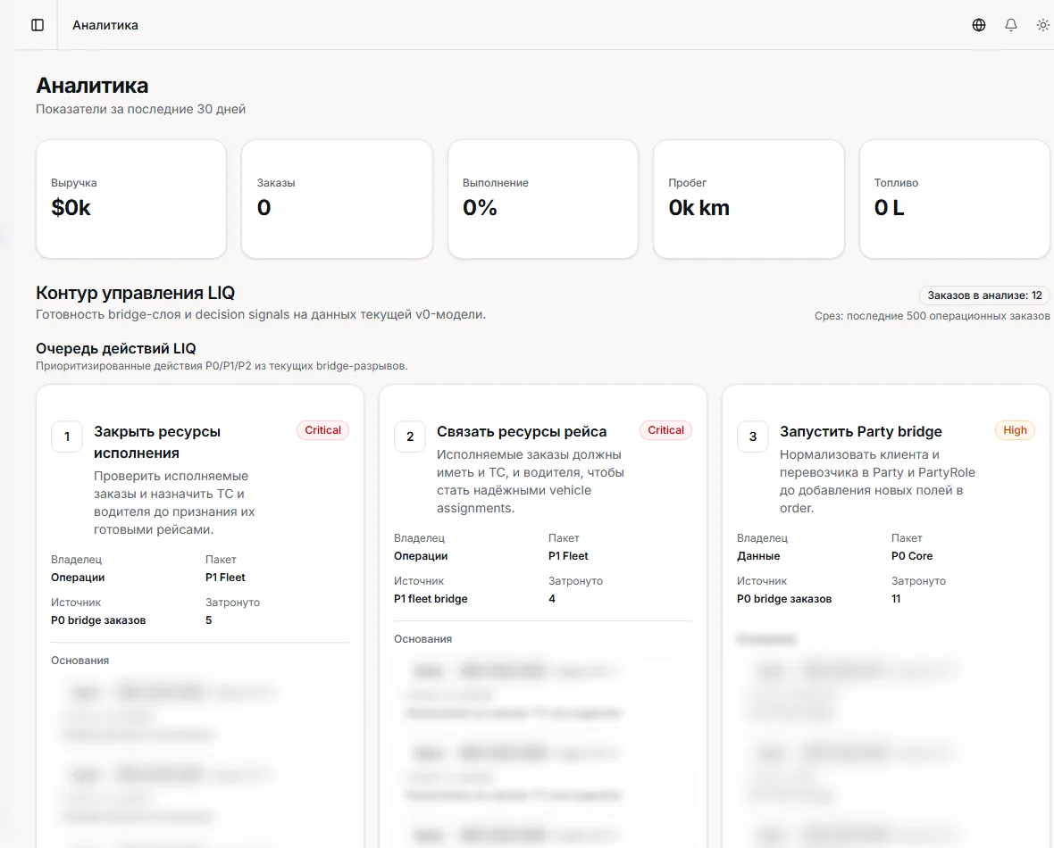Select action number 2 badge
Image resolution: width=1054 pixels, height=848 pixels.
click(410, 436)
